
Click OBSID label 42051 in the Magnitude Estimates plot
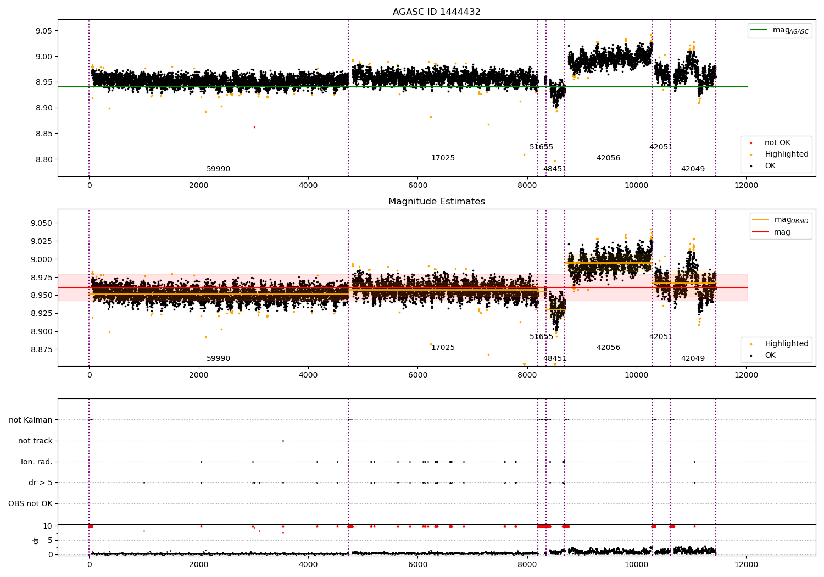tap(661, 337)
